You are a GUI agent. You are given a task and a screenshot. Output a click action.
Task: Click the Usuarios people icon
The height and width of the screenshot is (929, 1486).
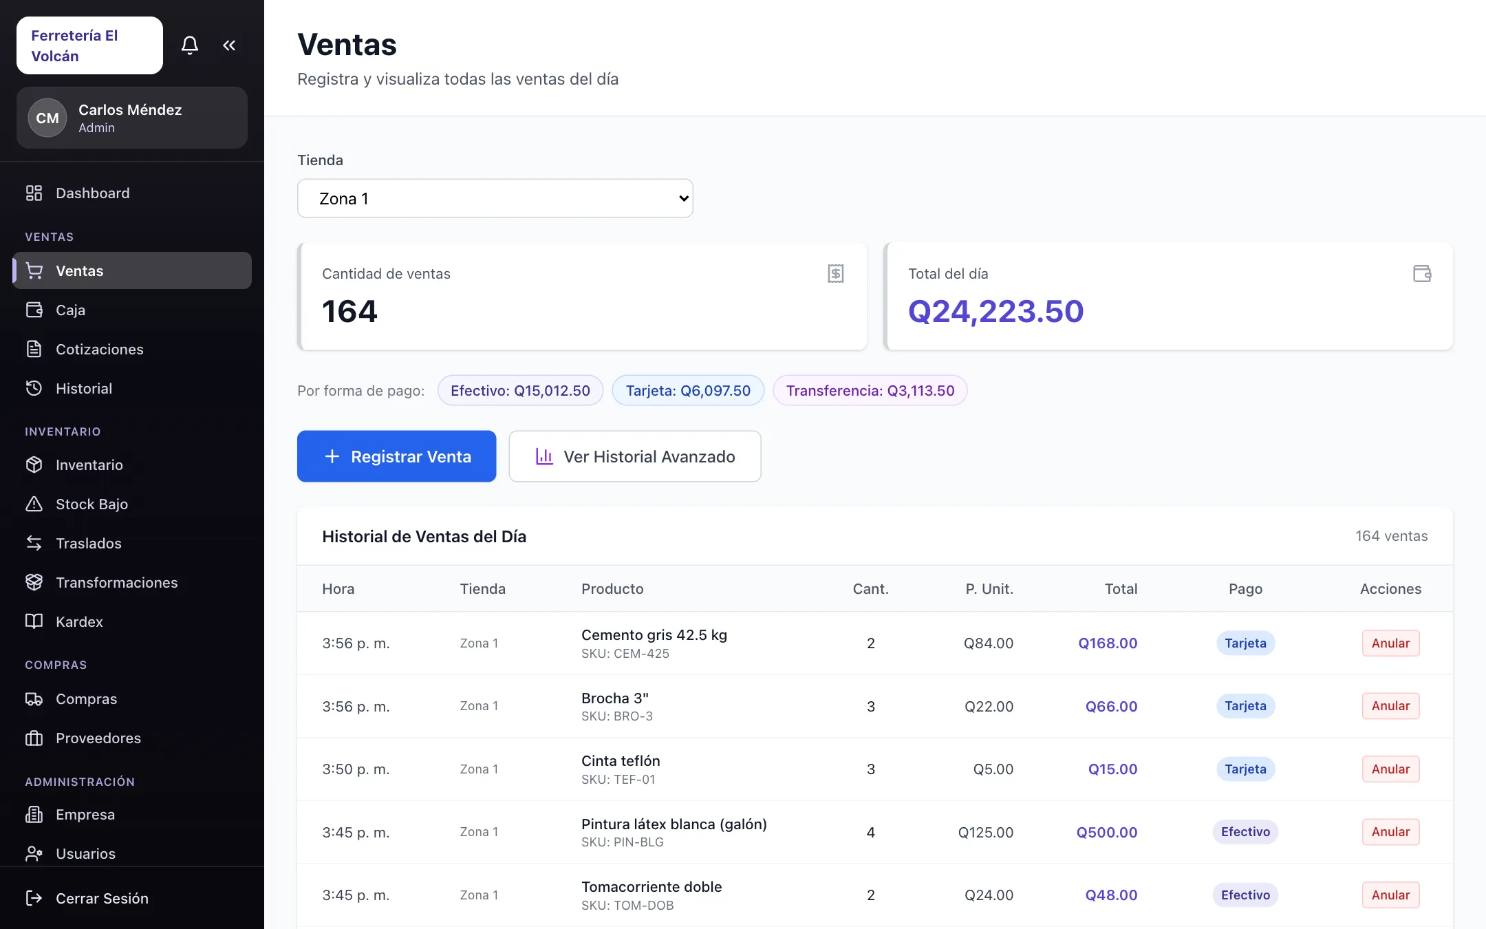pyautogui.click(x=34, y=854)
